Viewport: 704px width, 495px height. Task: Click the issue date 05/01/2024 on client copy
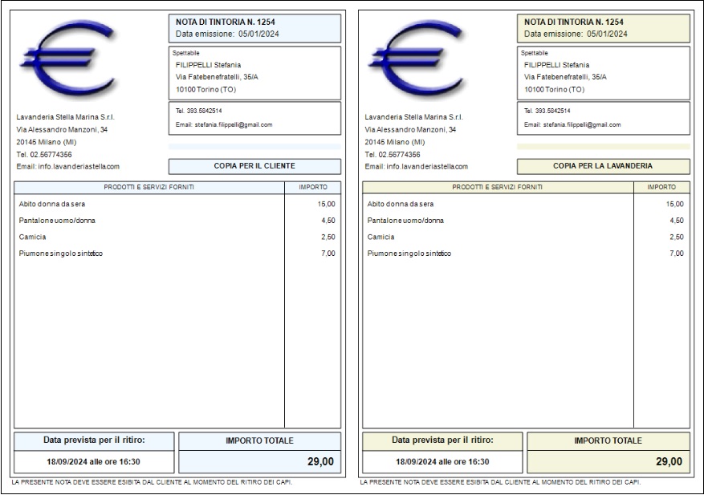[x=258, y=34]
